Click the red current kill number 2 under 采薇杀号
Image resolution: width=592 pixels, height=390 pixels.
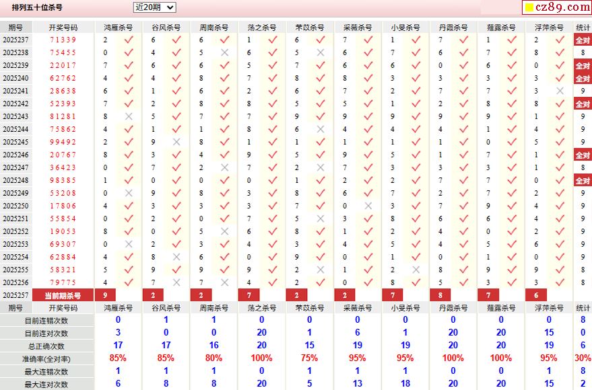point(344,295)
